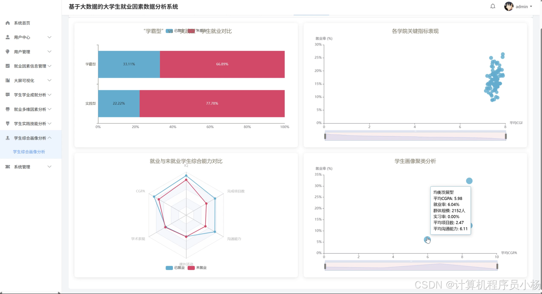542x294 pixels.
Task: Click the 学术表现 radar axis label
Action: pyautogui.click(x=138, y=239)
